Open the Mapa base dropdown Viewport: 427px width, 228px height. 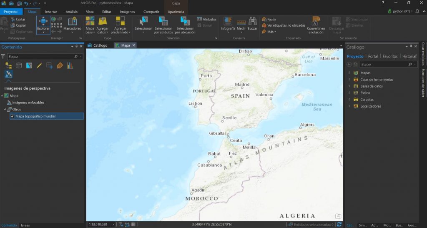tap(90, 25)
